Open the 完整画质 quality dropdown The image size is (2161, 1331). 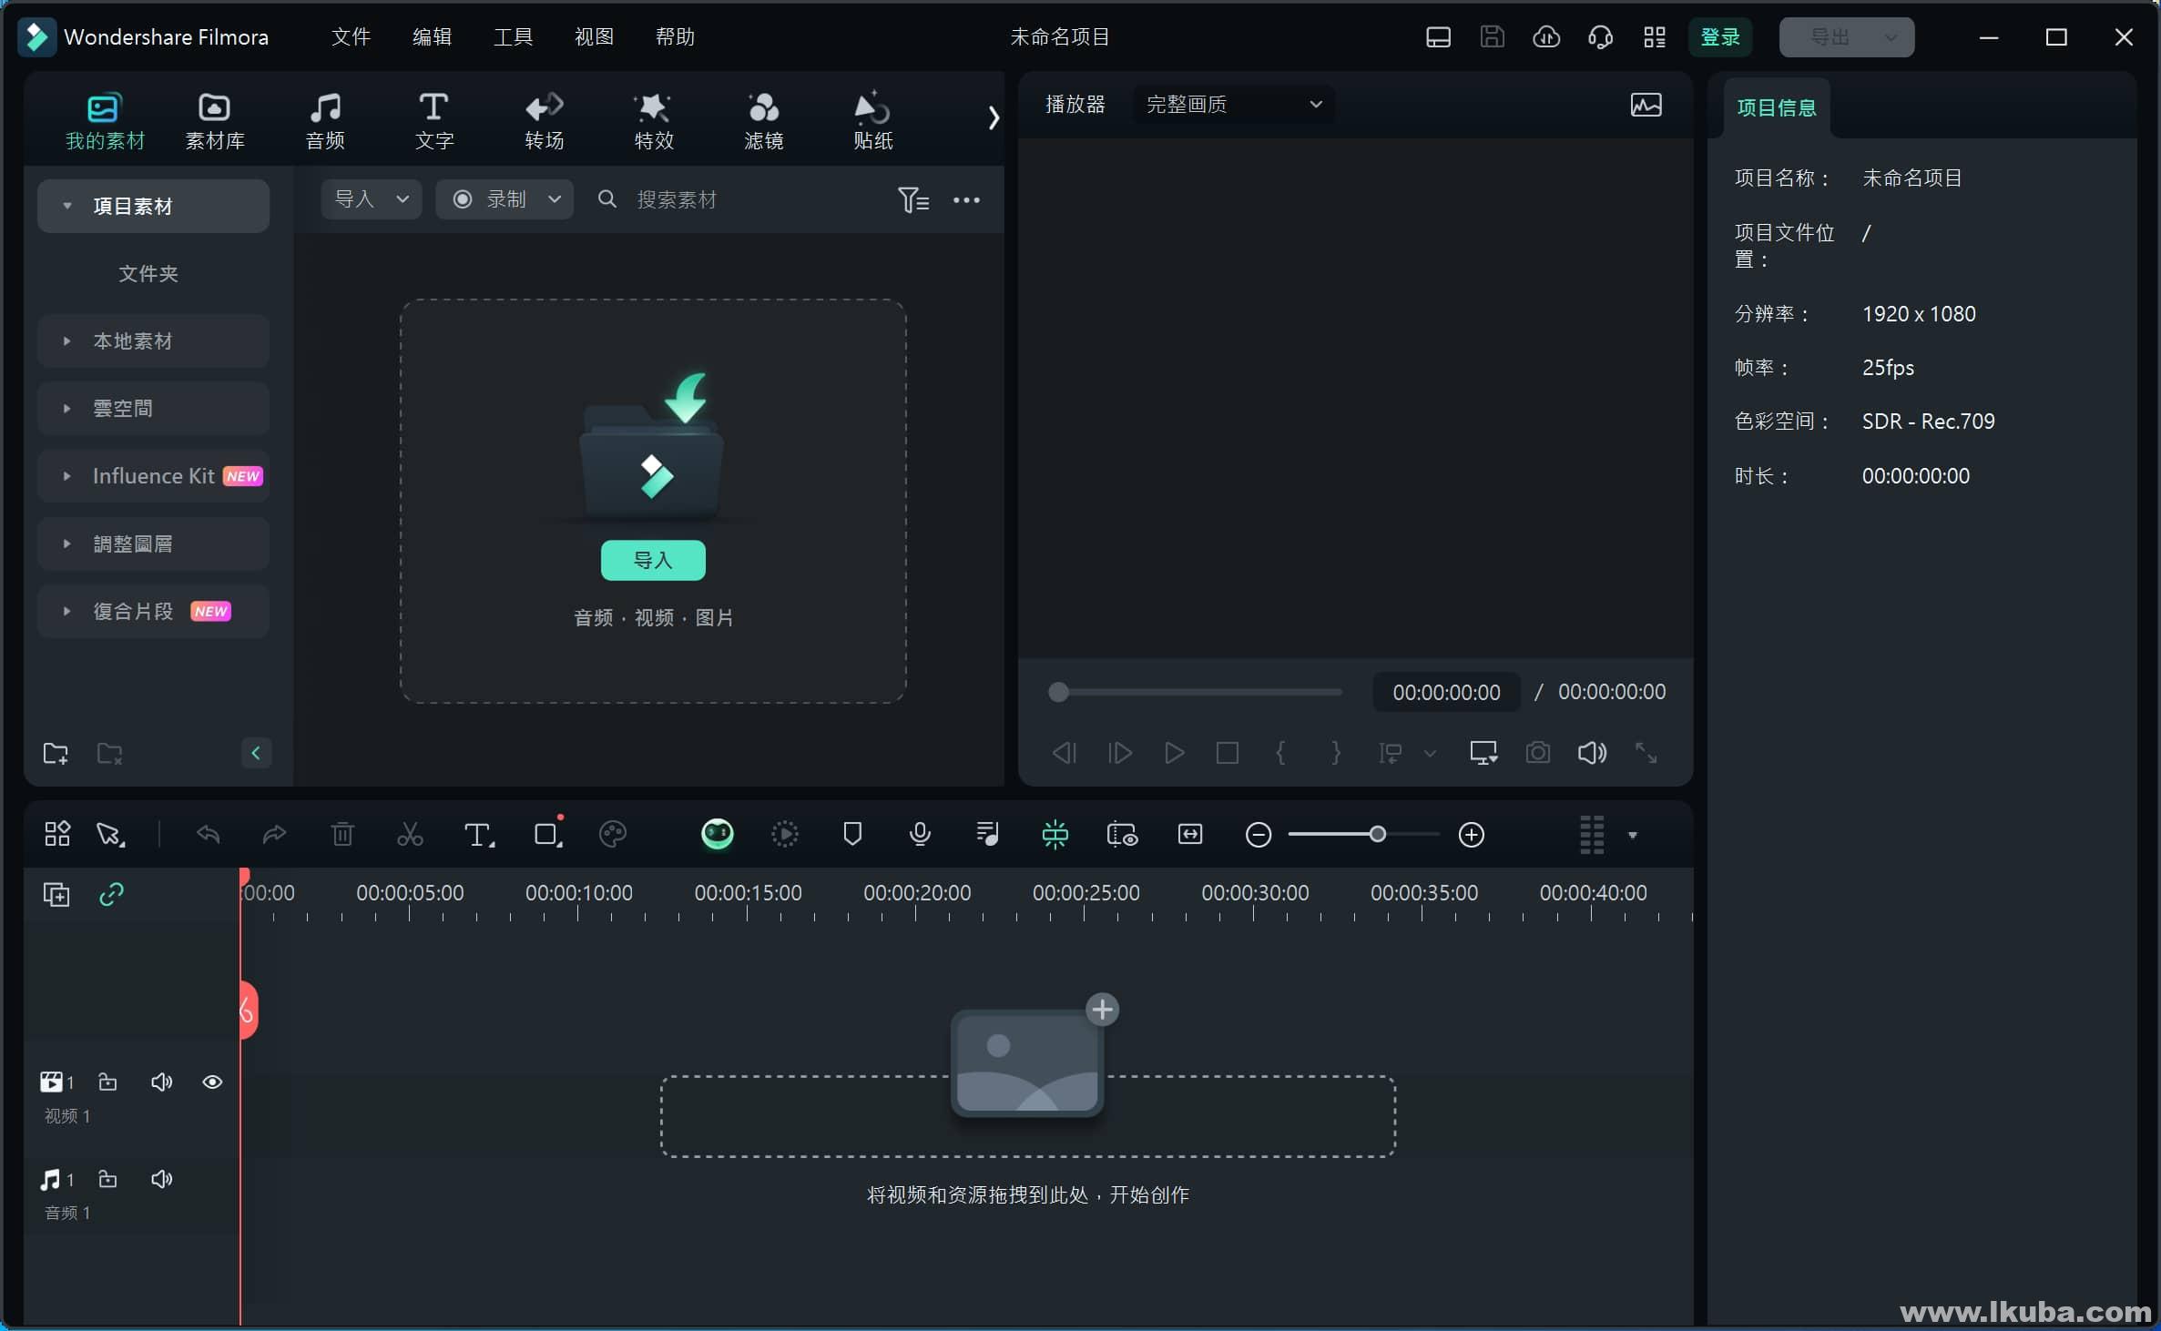click(x=1233, y=104)
